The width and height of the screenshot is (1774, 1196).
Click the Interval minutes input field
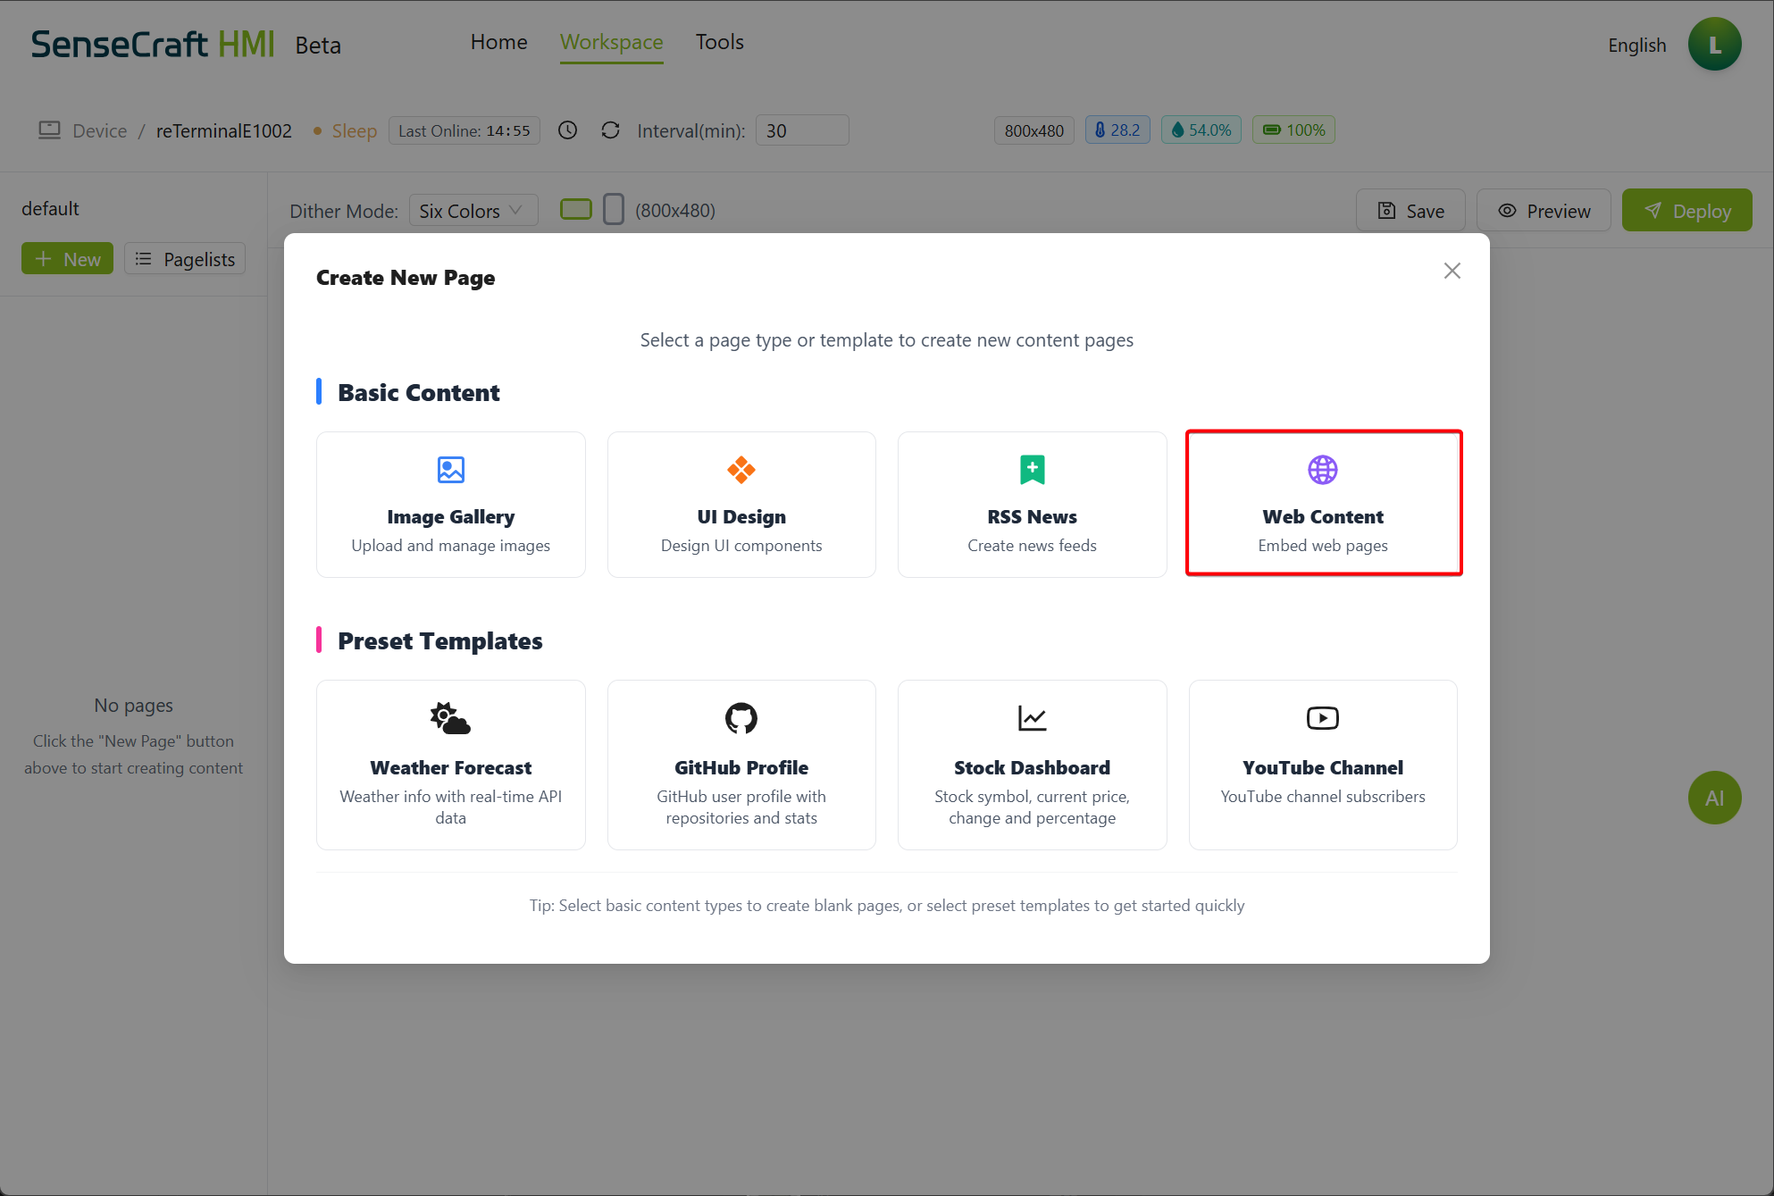[x=801, y=130]
